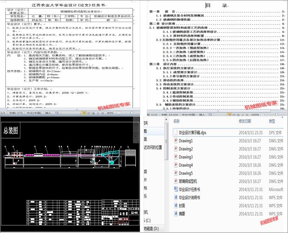The height and width of the screenshot is (233, 288).
Task: Click 字数: 575 word count in status bar
Action: pos(16,113)
